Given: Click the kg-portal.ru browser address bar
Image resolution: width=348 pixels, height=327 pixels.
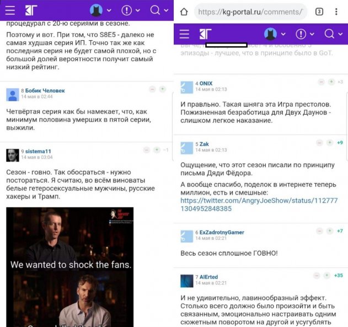Looking at the screenshot, I should (x=249, y=12).
